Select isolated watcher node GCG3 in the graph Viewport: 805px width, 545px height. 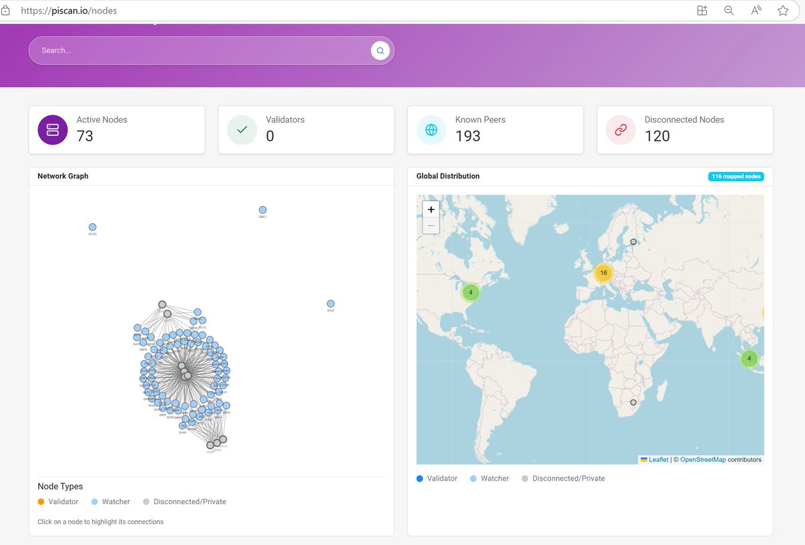pos(93,227)
